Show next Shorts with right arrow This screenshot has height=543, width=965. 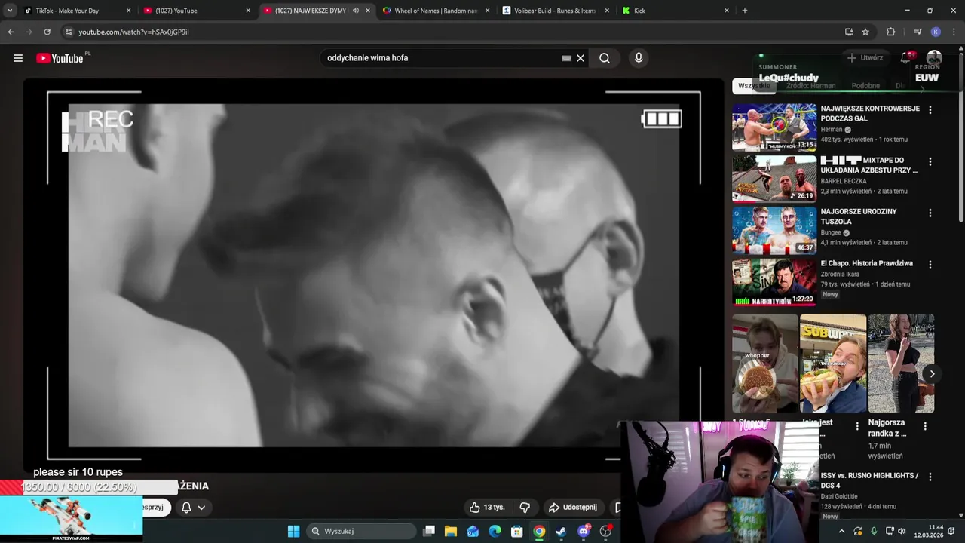(932, 373)
